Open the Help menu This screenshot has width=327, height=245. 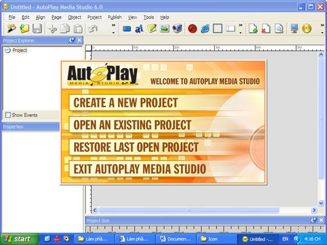(165, 17)
